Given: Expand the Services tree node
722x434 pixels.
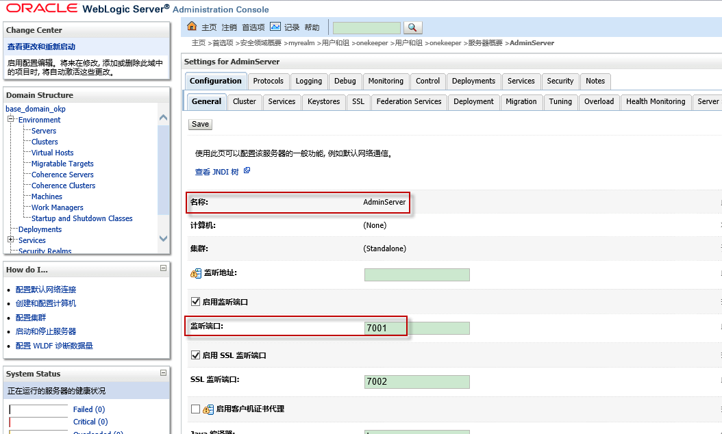Looking at the screenshot, I should pos(10,240).
